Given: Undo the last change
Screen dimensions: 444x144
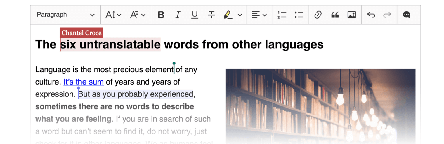Looking at the screenshot, I should point(371,15).
